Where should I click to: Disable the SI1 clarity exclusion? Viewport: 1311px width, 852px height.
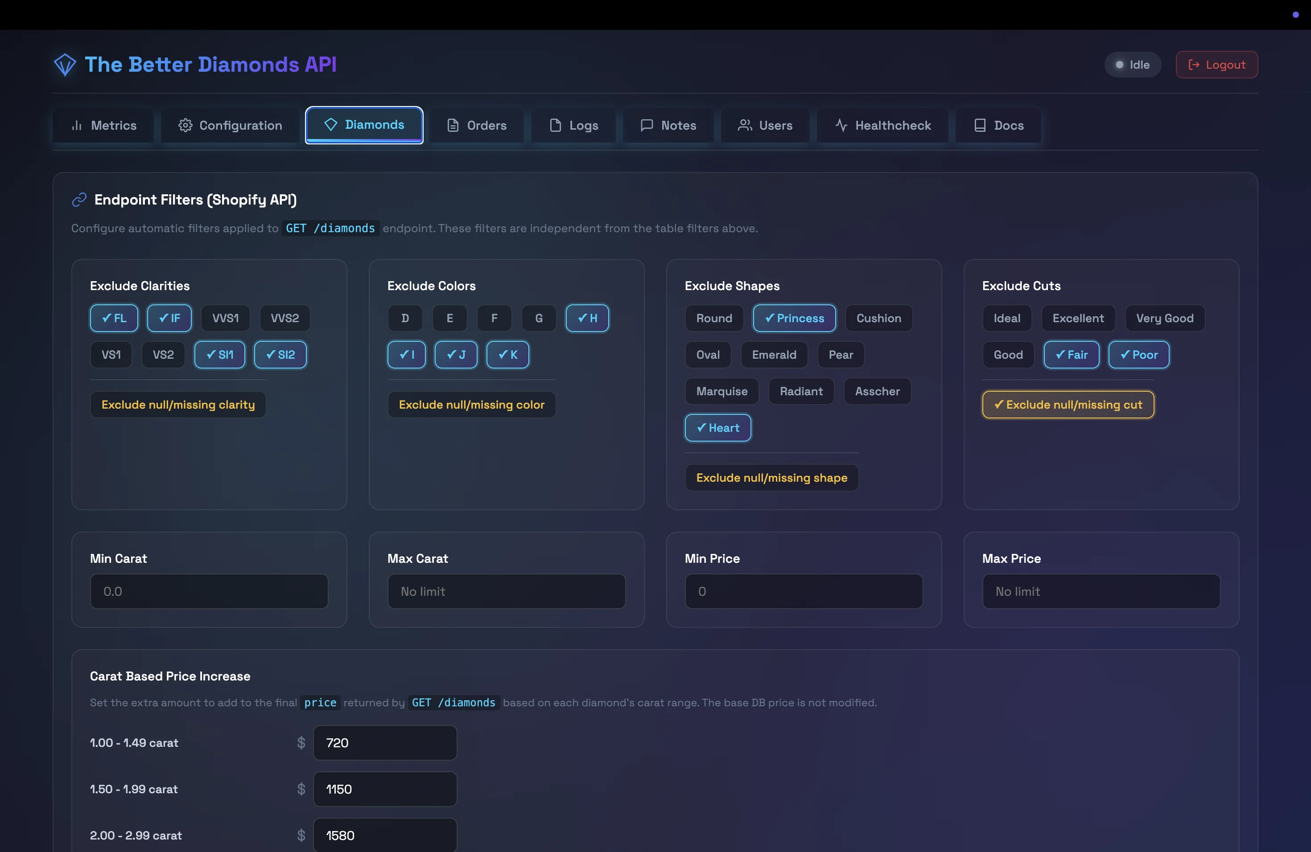tap(220, 355)
